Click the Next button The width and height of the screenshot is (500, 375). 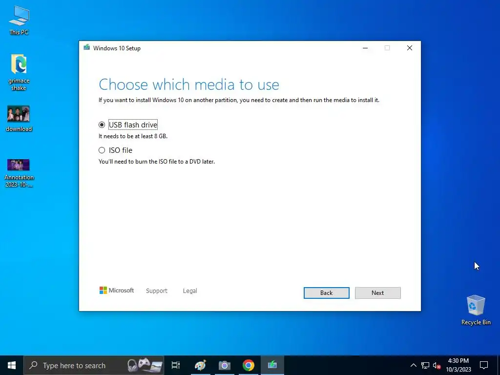click(377, 293)
